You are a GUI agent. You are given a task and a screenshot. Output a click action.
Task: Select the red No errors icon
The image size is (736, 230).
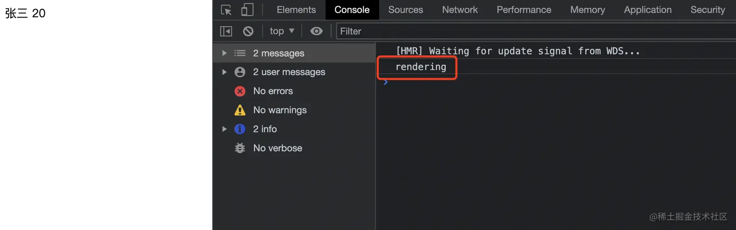pyautogui.click(x=240, y=91)
